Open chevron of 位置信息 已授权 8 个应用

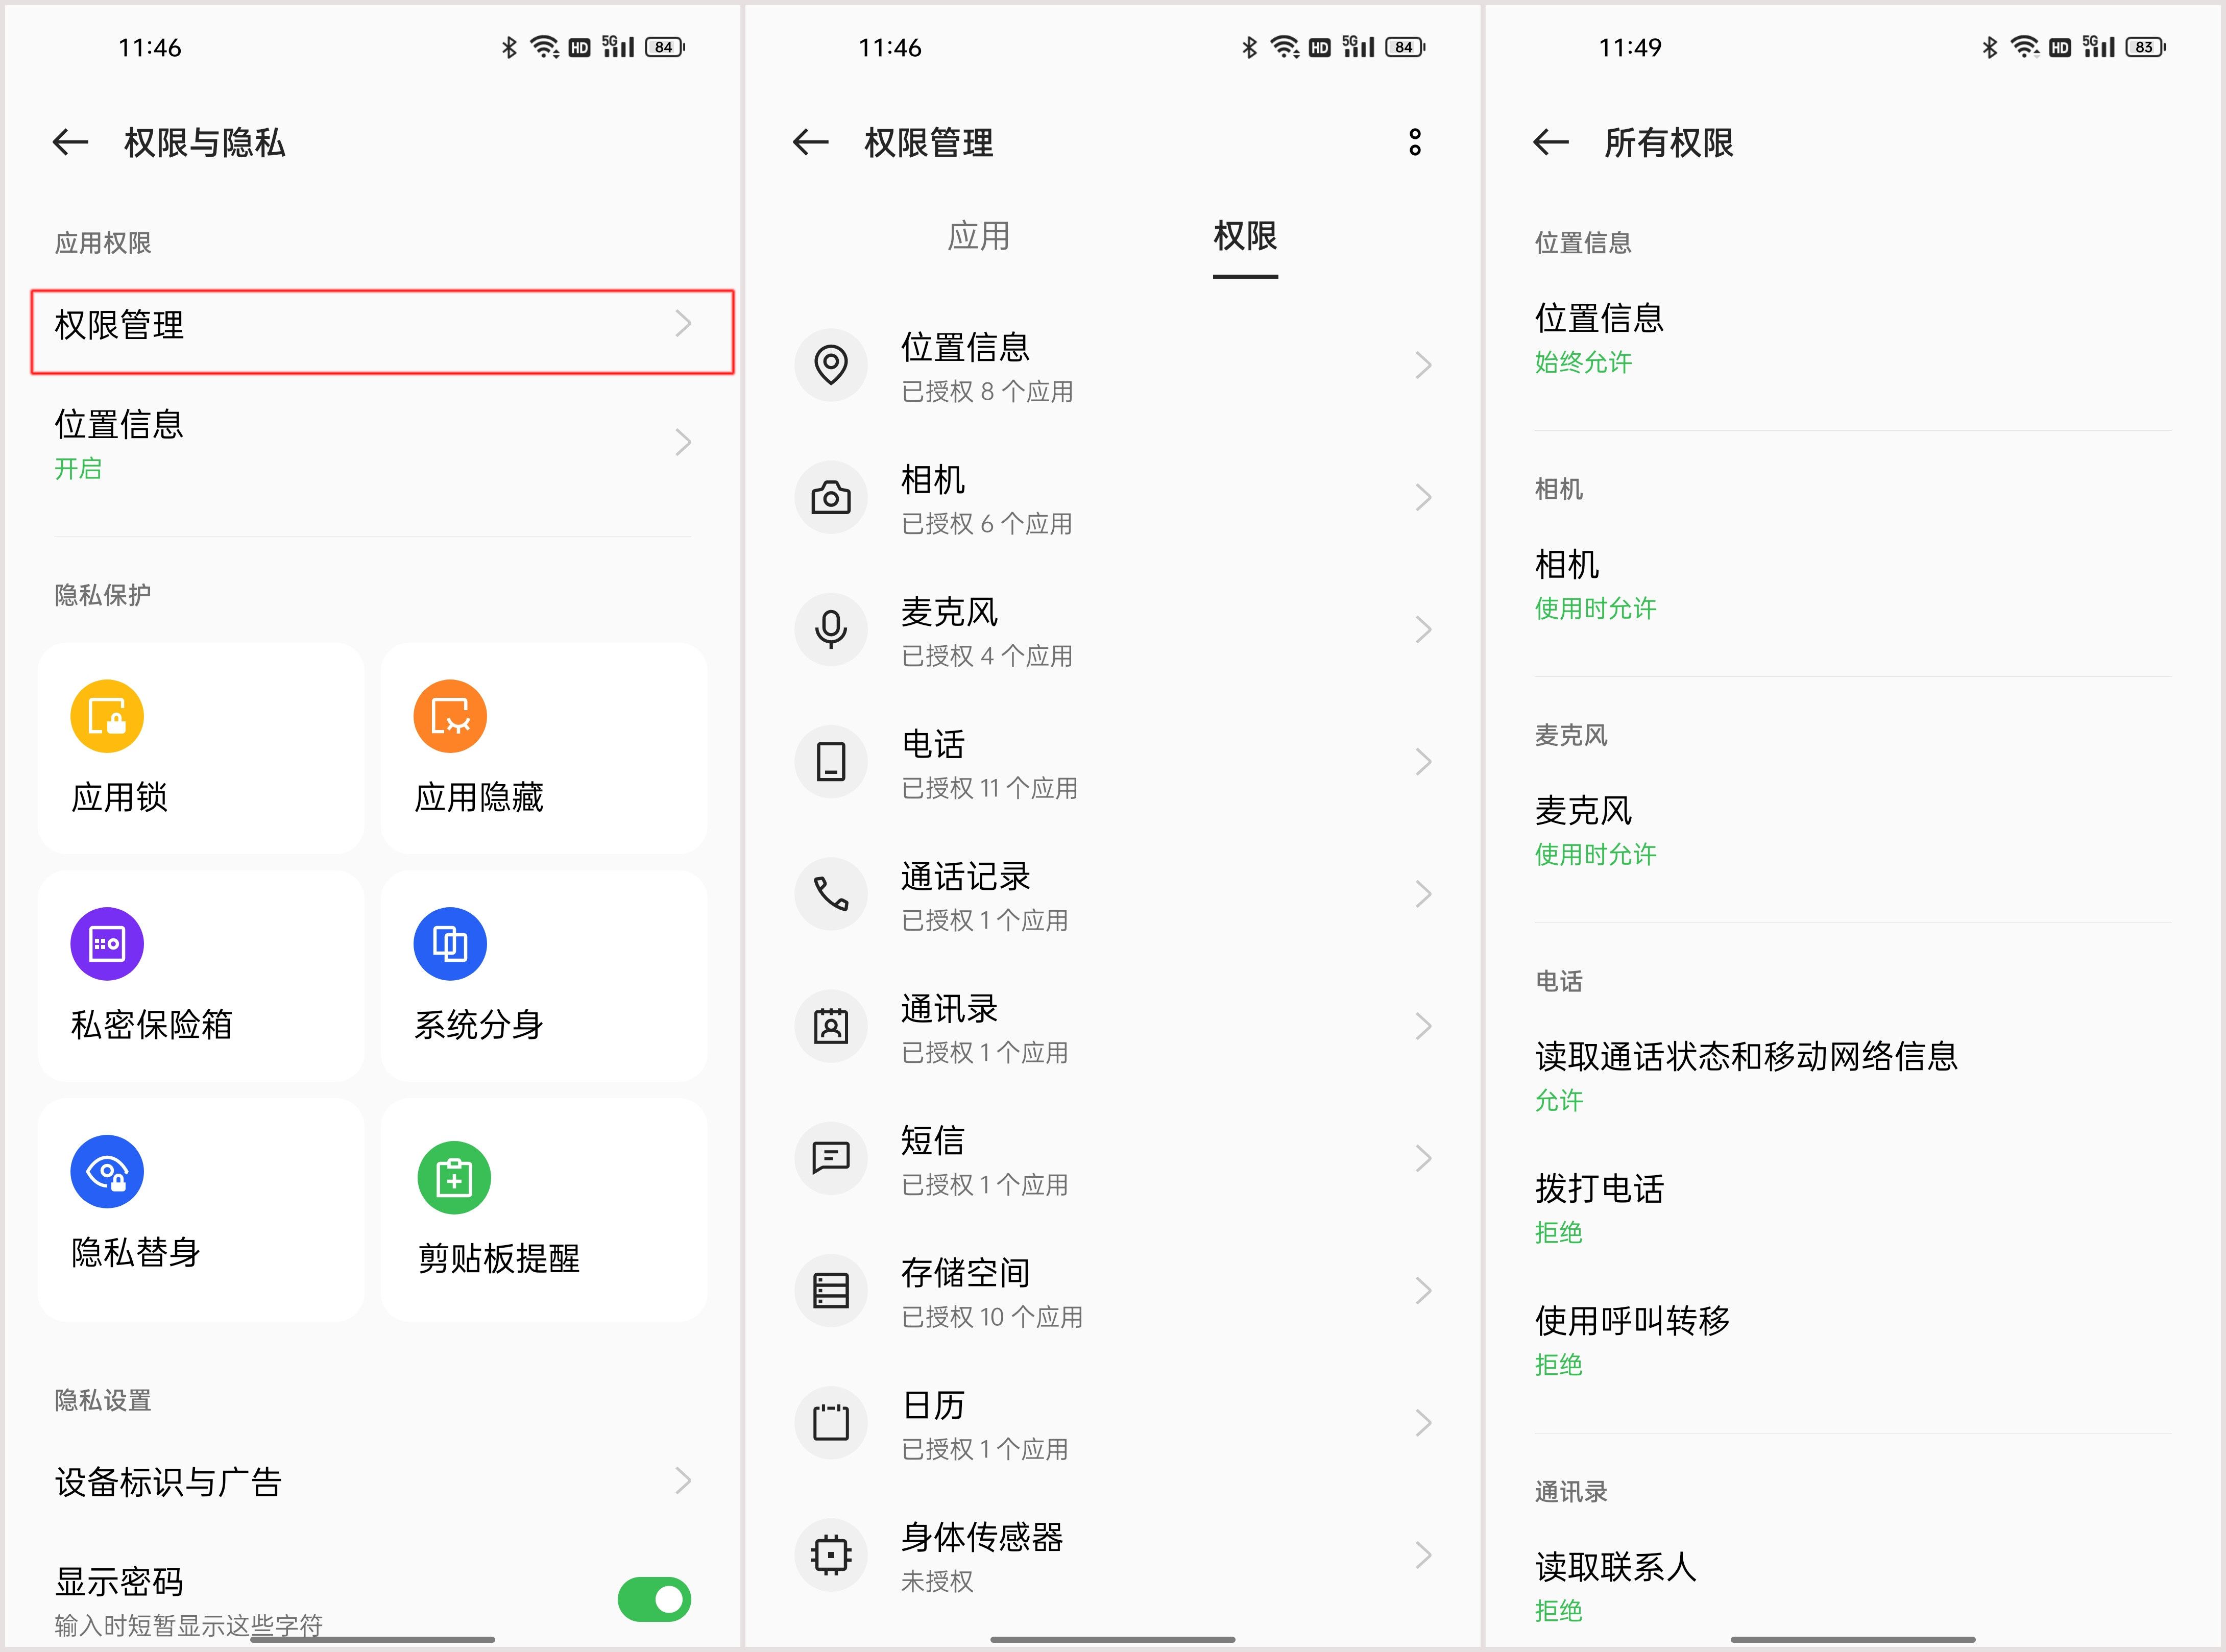pos(1424,365)
